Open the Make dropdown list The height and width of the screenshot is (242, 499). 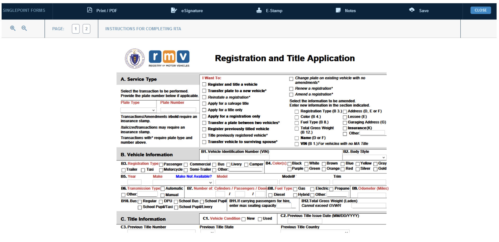(183, 182)
